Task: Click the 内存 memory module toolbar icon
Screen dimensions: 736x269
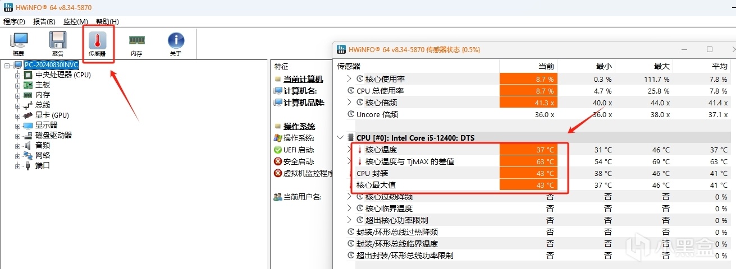Action: click(x=136, y=41)
